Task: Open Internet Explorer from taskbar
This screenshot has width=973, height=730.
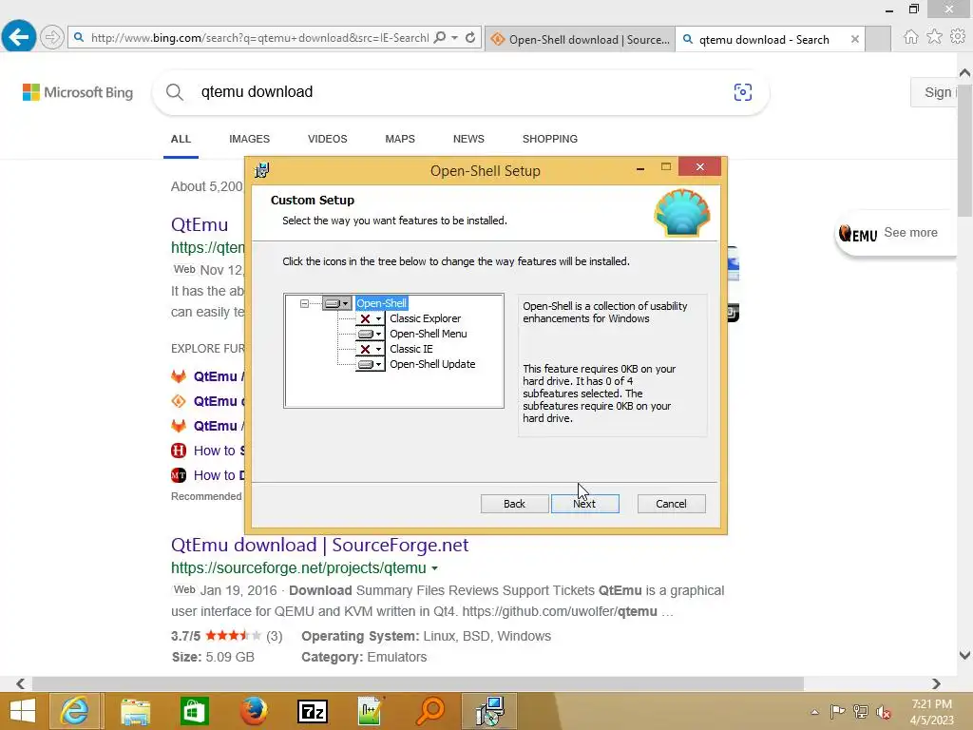Action: (74, 711)
